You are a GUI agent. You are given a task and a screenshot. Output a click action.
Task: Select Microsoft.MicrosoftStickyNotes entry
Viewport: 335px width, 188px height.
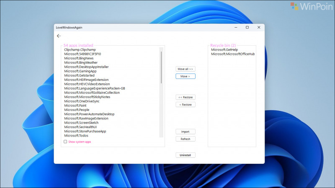[87, 97]
